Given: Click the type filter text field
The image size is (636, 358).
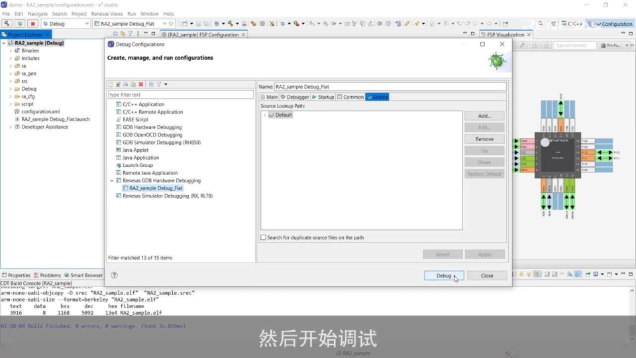Looking at the screenshot, I should pos(180,95).
